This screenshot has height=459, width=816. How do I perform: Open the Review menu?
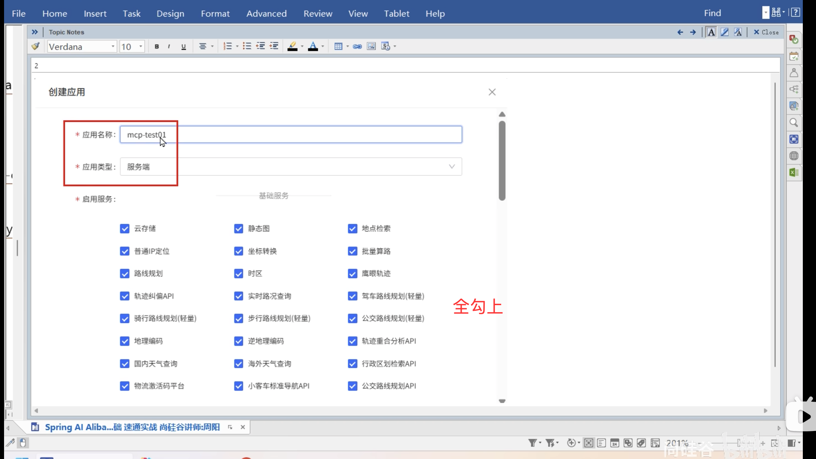pyautogui.click(x=318, y=13)
